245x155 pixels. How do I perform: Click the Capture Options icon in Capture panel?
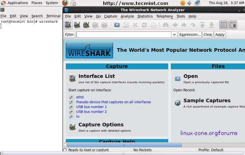point(72,127)
